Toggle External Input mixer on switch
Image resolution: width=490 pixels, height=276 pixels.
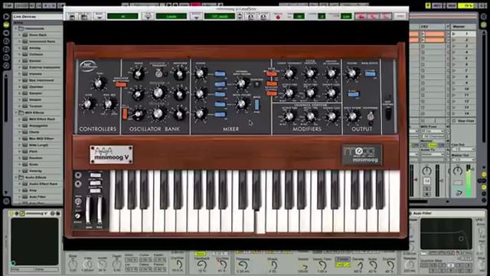[220, 84]
